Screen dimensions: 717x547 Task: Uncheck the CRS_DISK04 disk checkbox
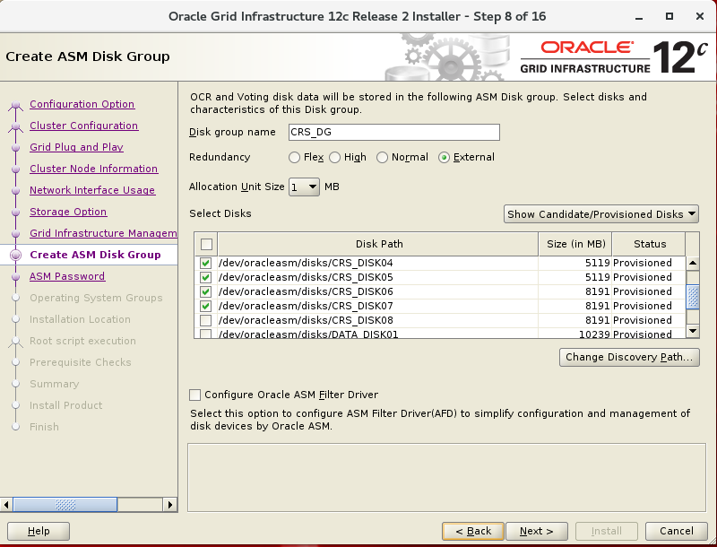click(x=206, y=263)
